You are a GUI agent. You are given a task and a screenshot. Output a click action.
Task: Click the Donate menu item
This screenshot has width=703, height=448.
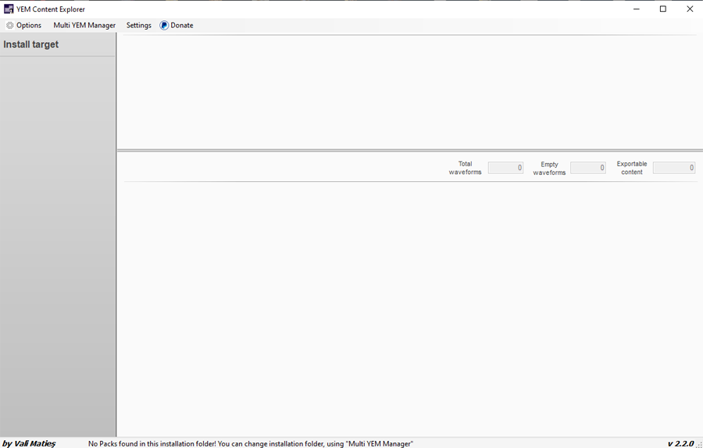[177, 26]
